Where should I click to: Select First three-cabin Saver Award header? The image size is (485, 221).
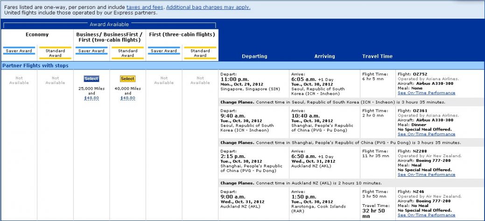(164, 51)
